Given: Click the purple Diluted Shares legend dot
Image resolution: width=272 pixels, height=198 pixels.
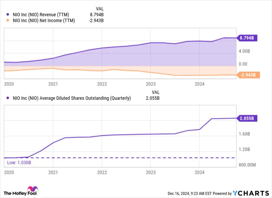Looking at the screenshot, I should pos(8,98).
